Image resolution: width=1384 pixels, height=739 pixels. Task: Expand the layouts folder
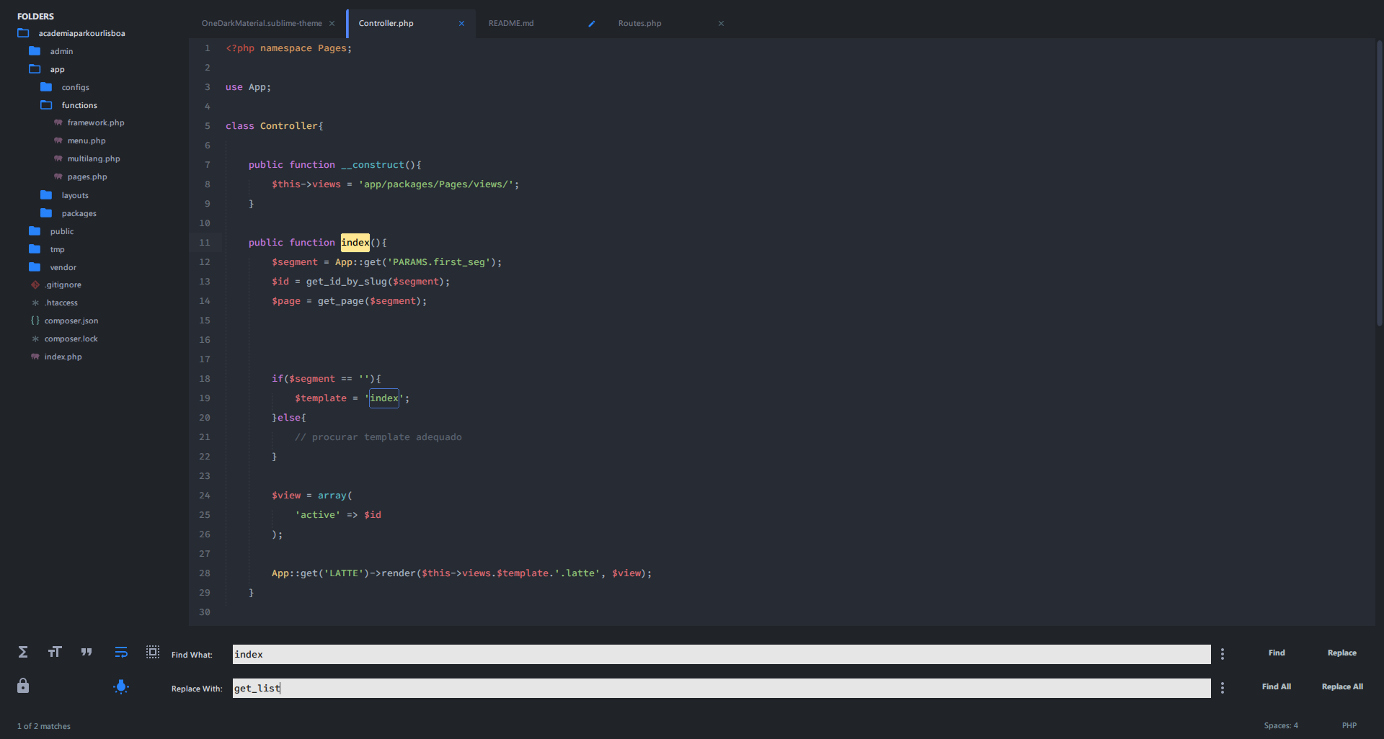[46, 195]
